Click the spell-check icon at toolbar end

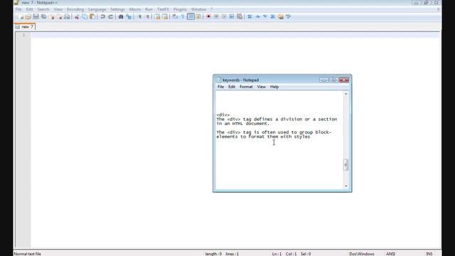tap(288, 17)
